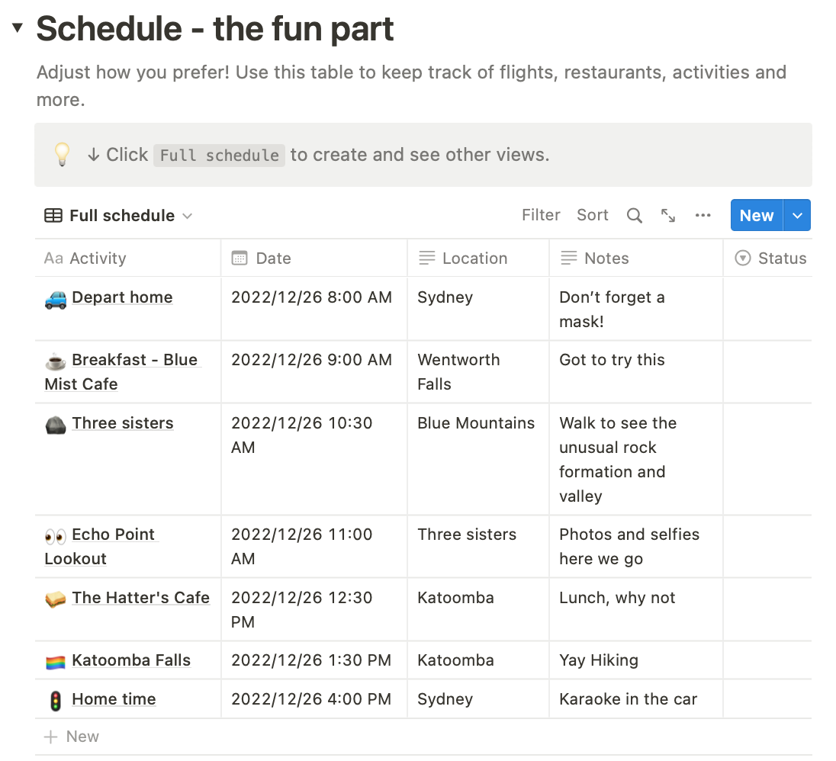Click the rainbow flag icon for Katoomba Falls
836x761 pixels.
(x=56, y=661)
